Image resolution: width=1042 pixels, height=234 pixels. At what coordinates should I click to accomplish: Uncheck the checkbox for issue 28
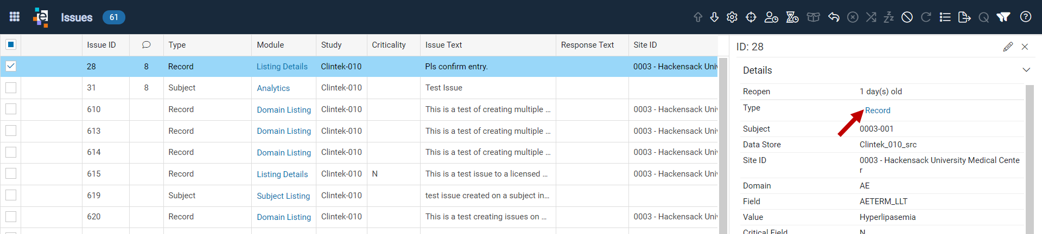(x=11, y=66)
